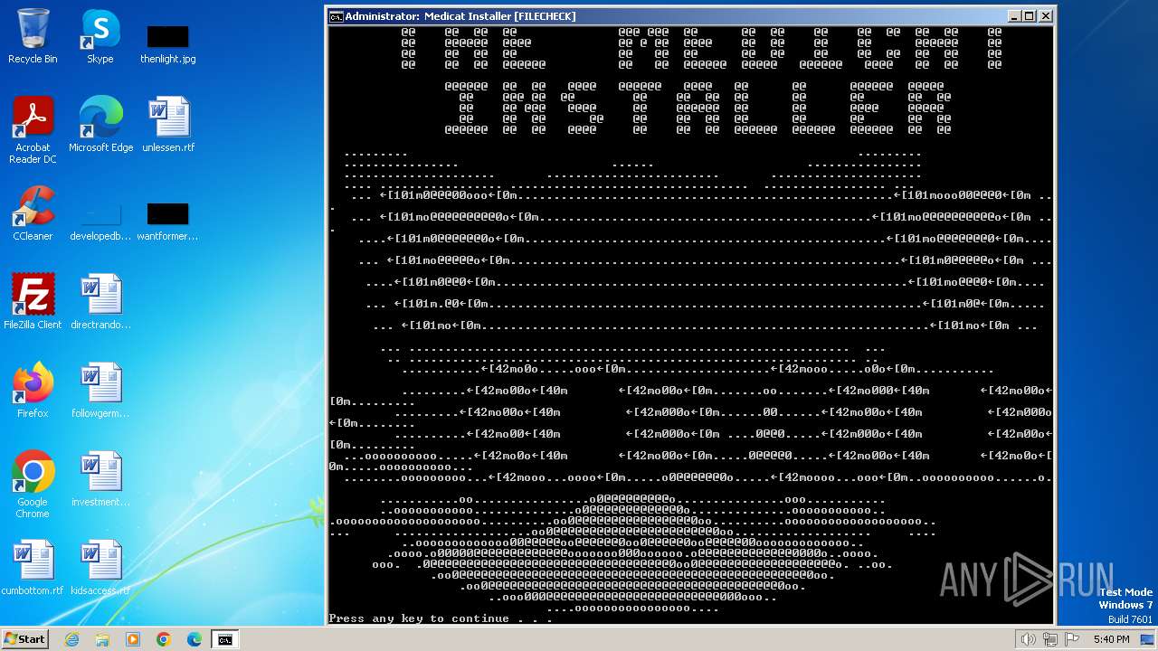
Task: Close the Medicat Installer window
Action: [1046, 16]
